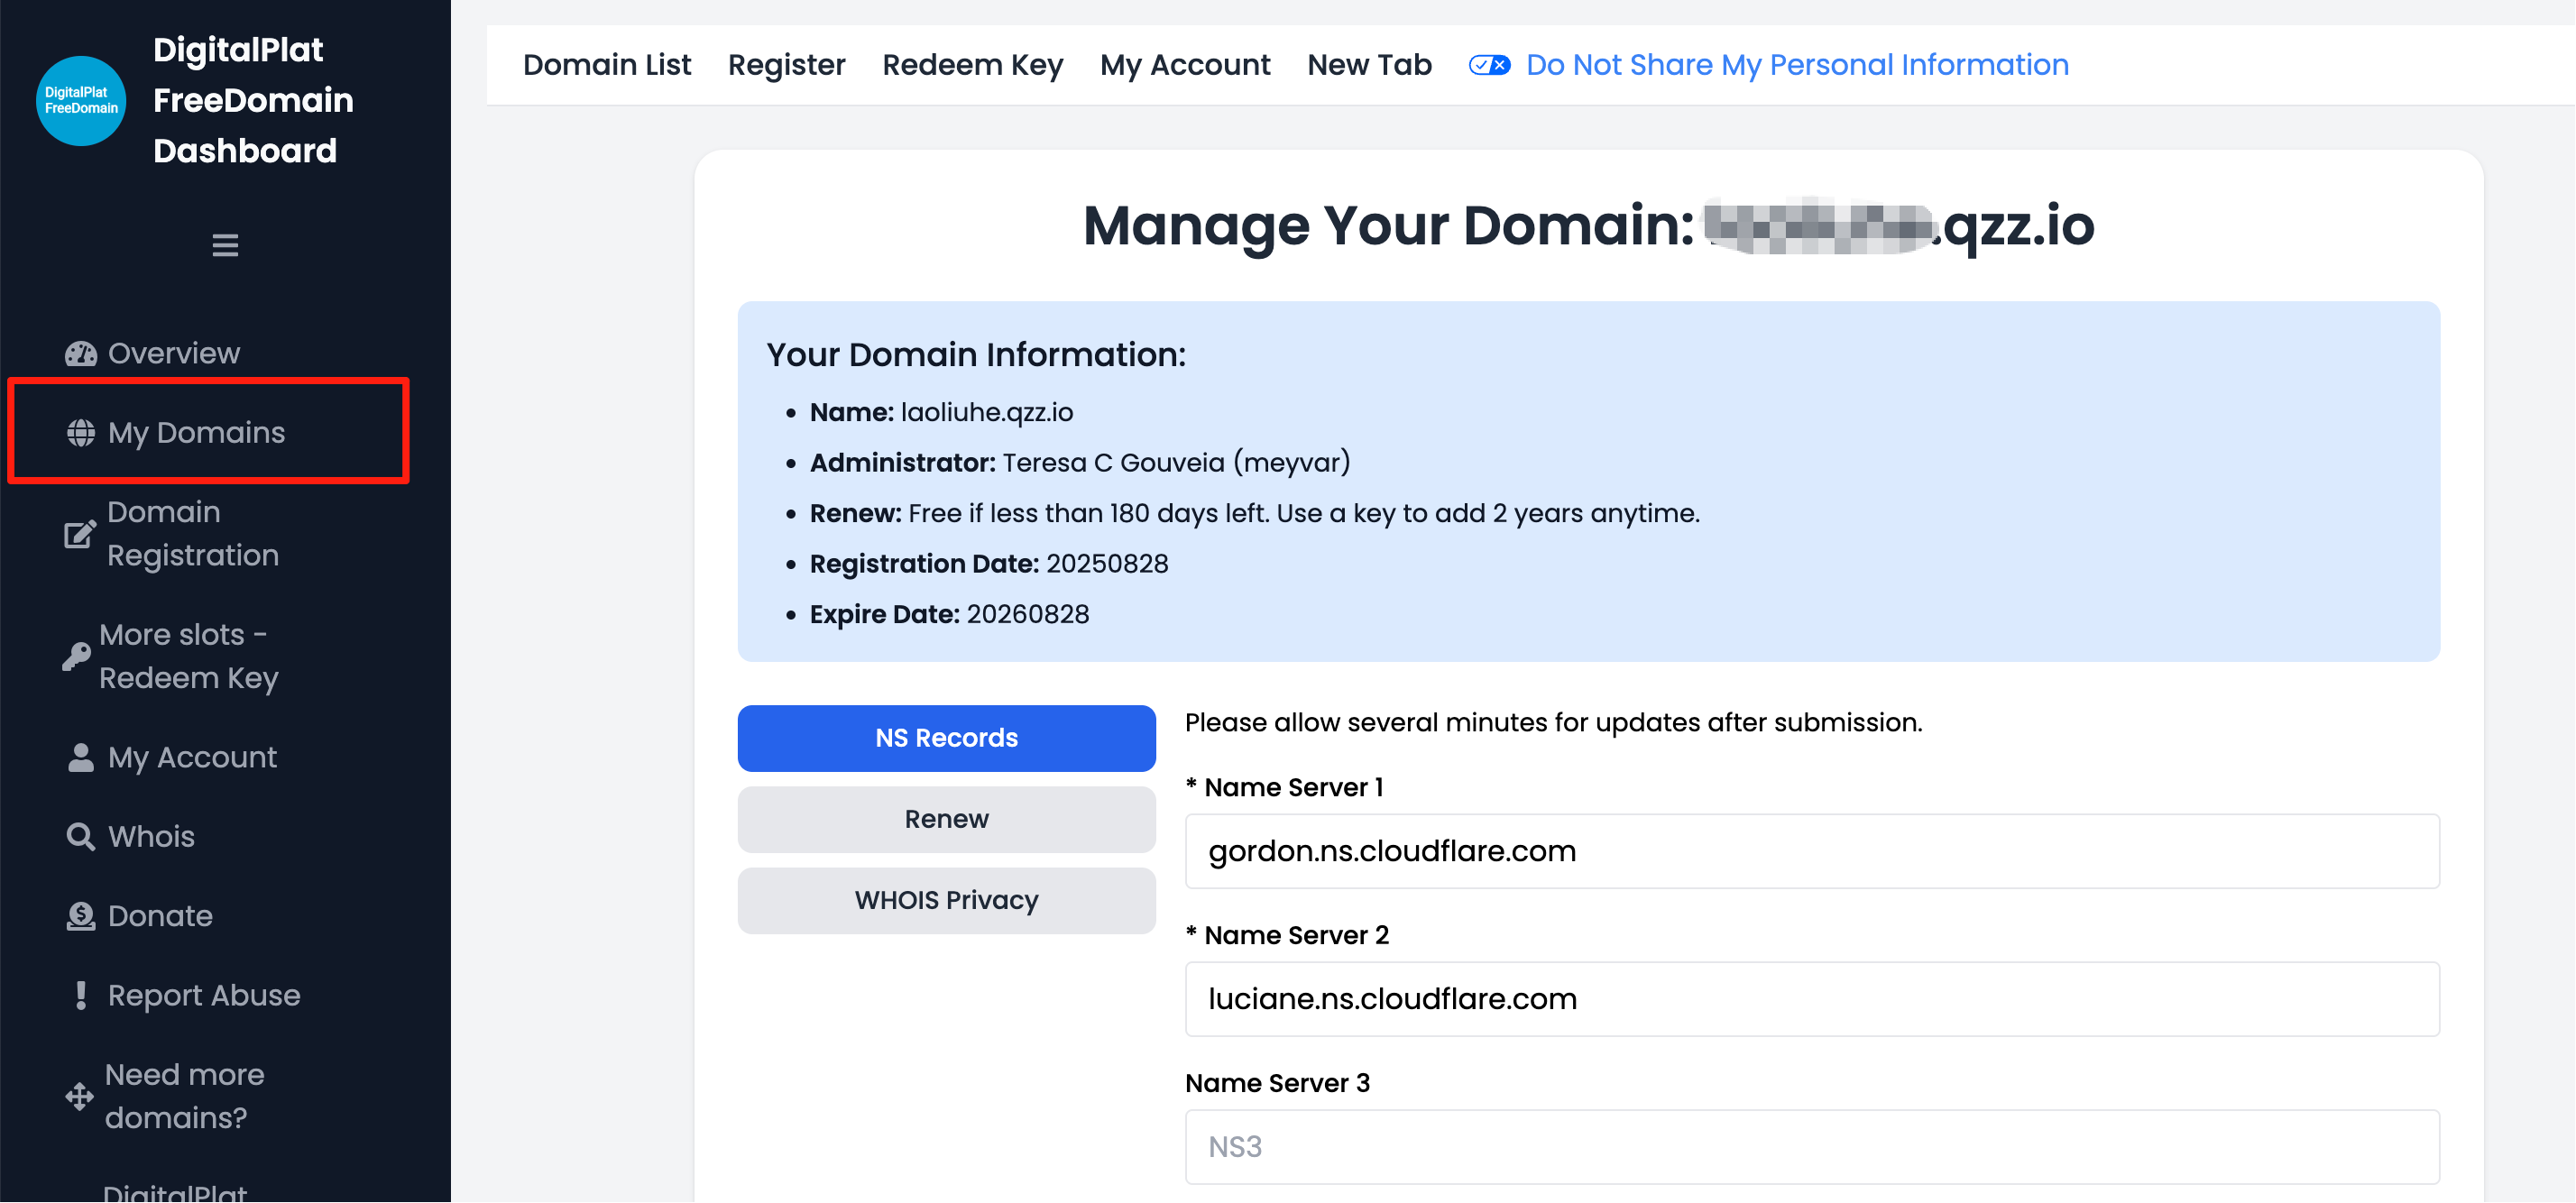Click the Domain Registration pencil icon
2576x1203 pixels.
click(80, 534)
